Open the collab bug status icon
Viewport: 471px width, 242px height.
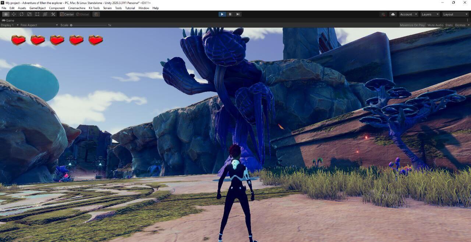(x=383, y=14)
